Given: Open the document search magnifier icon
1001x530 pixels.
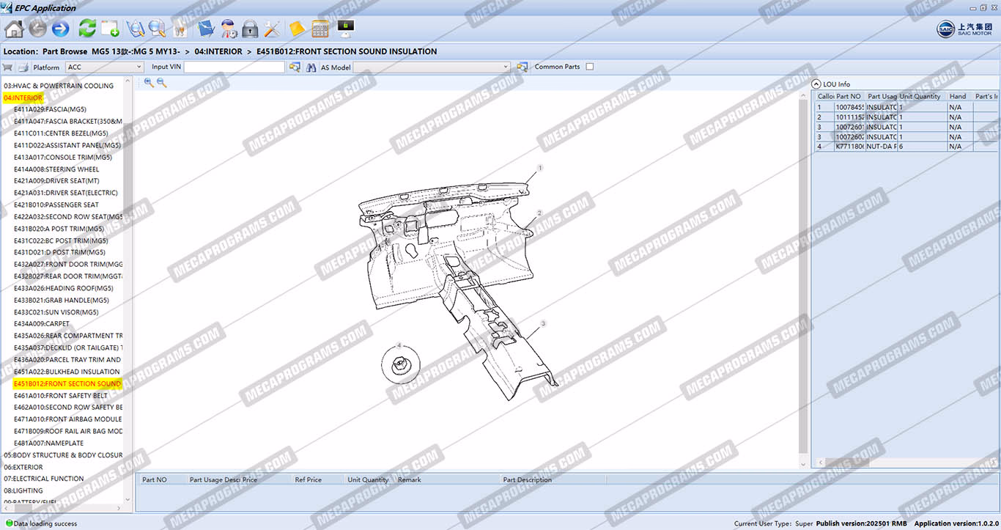Looking at the screenshot, I should click(x=135, y=29).
